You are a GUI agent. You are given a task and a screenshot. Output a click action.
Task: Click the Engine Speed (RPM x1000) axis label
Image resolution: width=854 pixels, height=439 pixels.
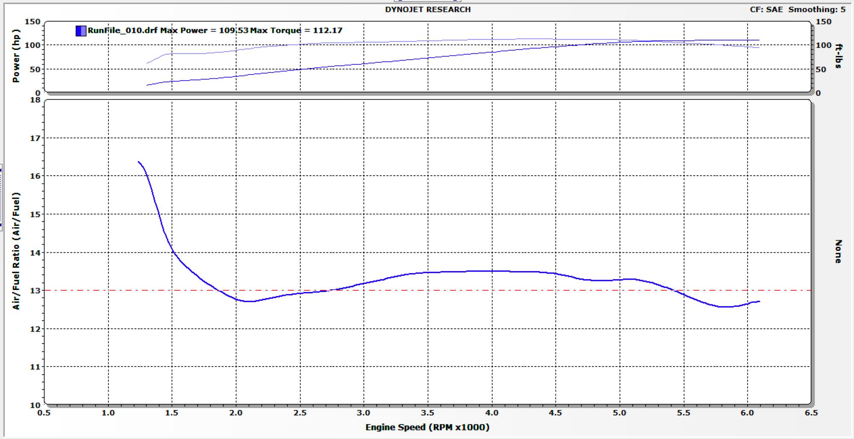click(427, 427)
